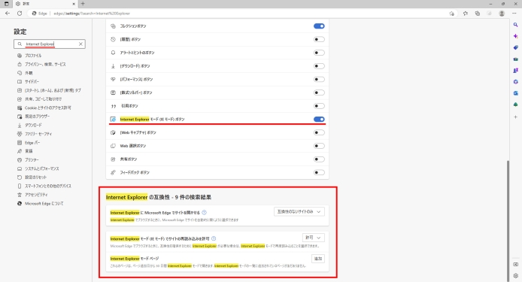Viewport: 522px width, 282px height.
Task: Open the システムとパフォーマンス settings section
Action: (x=42, y=168)
